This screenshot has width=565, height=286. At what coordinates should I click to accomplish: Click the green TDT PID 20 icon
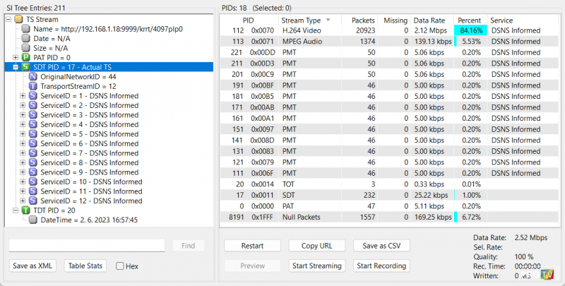pos(26,210)
